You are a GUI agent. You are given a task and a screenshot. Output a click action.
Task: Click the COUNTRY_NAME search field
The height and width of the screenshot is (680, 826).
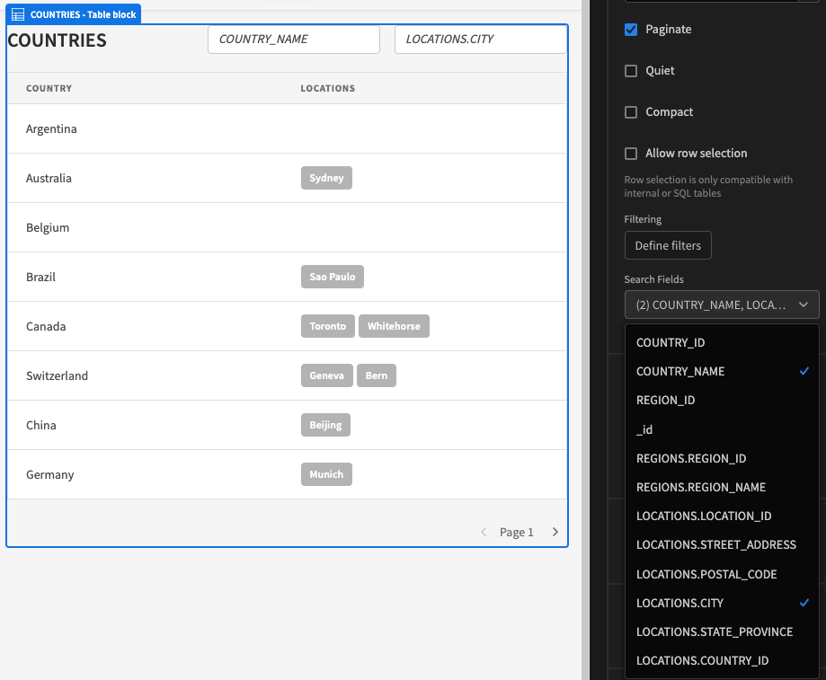(x=294, y=40)
